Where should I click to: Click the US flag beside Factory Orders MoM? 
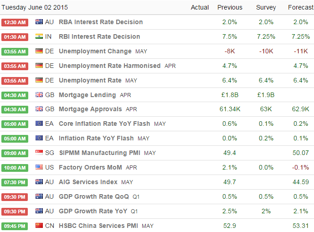[x=39, y=167]
